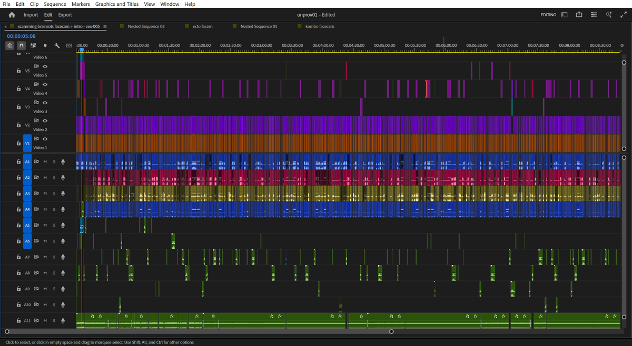The width and height of the screenshot is (632, 346).
Task: Click the horizontal zoom scrollbar handle at left
Action: (7, 331)
